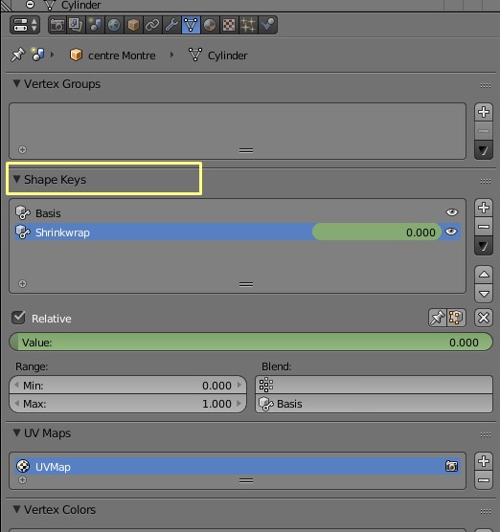
Task: Toggle visibility eye of Shrinkwrap shape key
Action: (451, 232)
